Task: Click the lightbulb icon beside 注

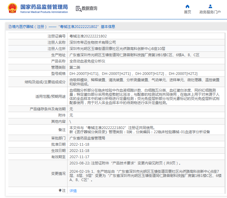Action: 60,190
